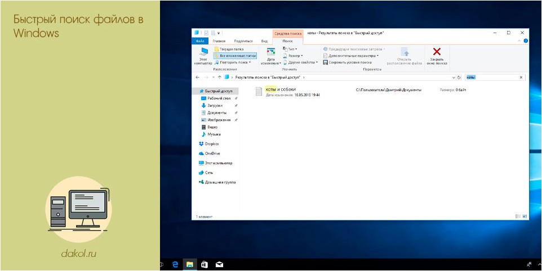
Task: Click Закрыть окно поиска red X
Action: coord(437,56)
